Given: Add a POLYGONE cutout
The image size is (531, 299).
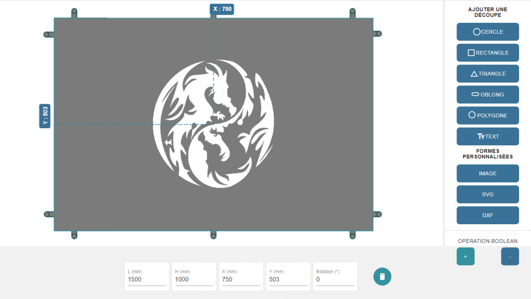Looking at the screenshot, I should 487,115.
